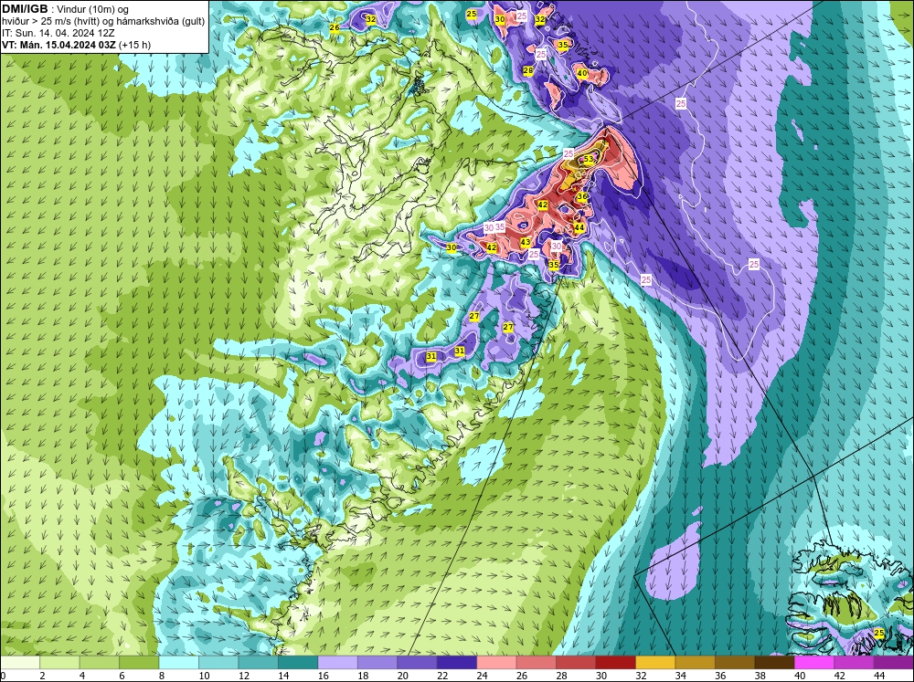Image resolution: width=914 pixels, height=682 pixels.
Task: Pick the 6–8 m/s green legend swatch
Action: [139, 662]
